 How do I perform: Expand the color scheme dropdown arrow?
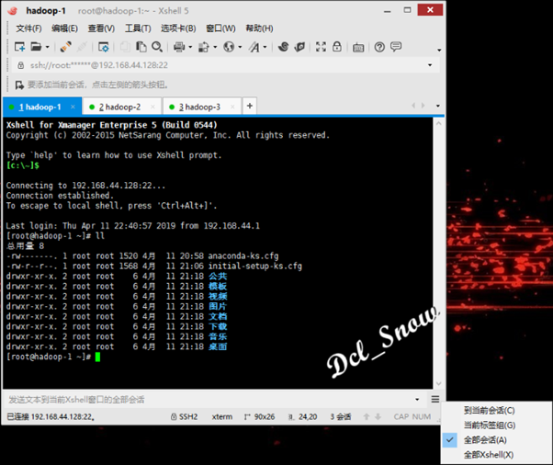[x=215, y=47]
